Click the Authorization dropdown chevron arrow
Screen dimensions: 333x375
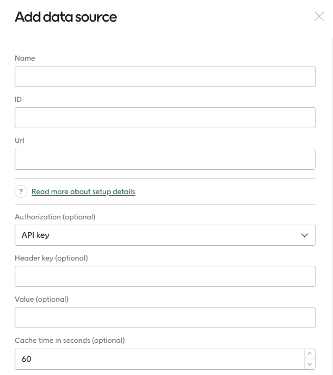point(304,235)
